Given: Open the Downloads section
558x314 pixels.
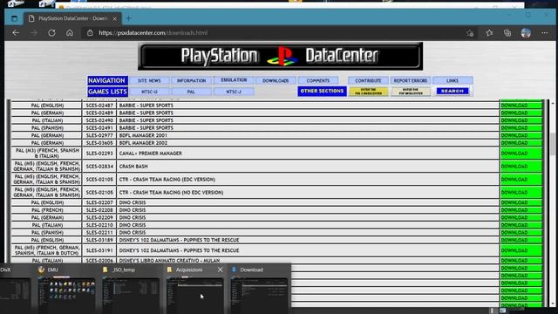Looking at the screenshot, I should [x=276, y=80].
